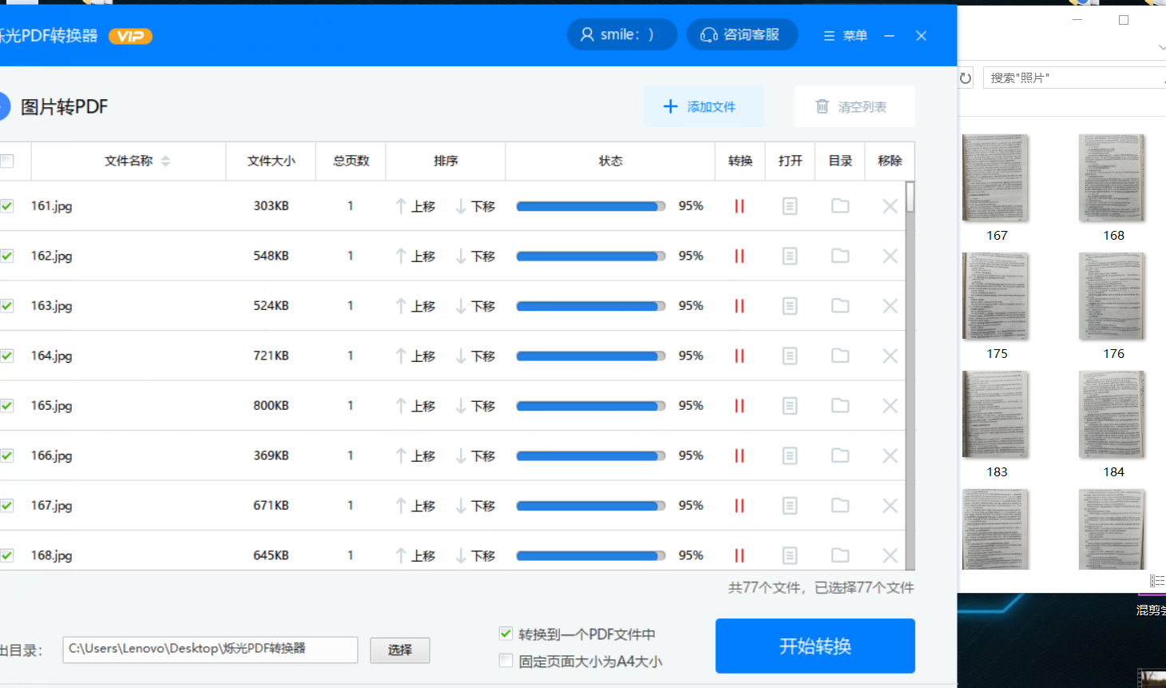Screen dimensions: 1166x688
Task: Move 166.jpg down in order
Action: (x=475, y=456)
